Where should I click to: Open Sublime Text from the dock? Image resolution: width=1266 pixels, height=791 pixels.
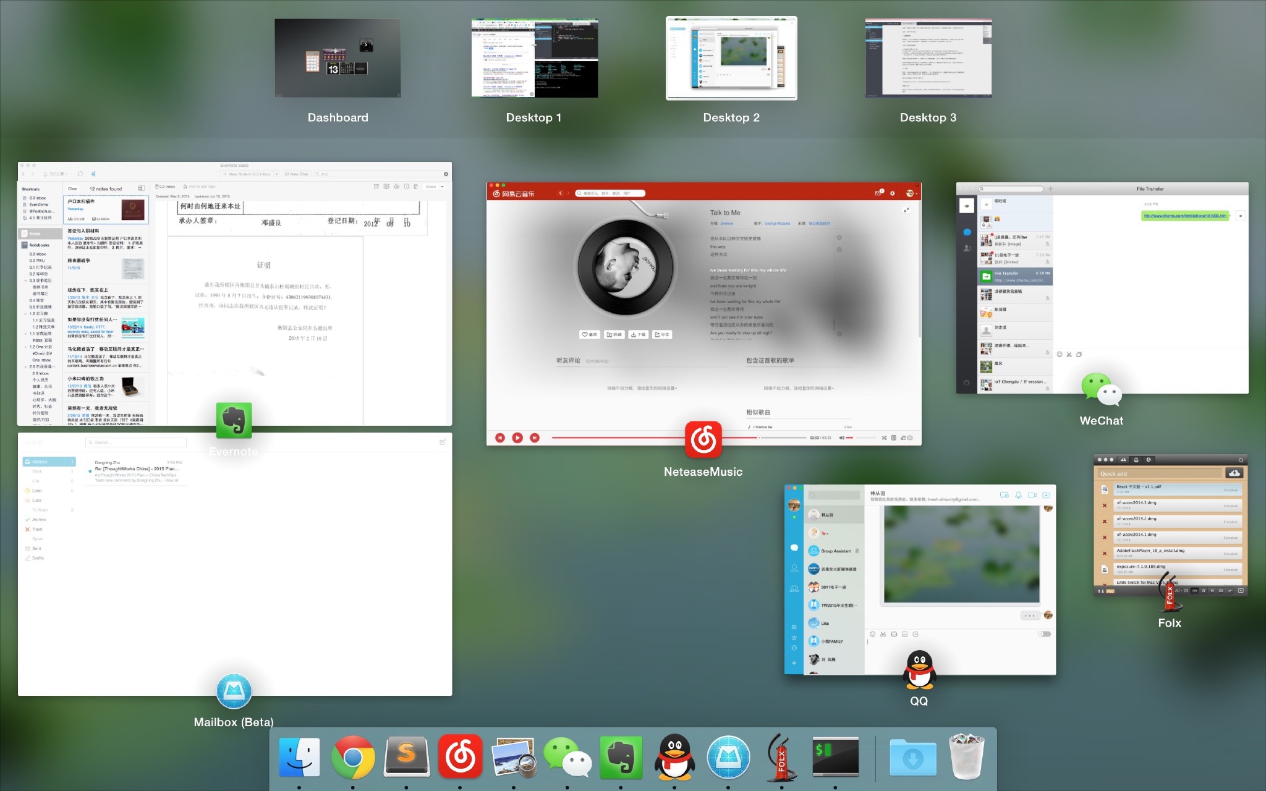point(407,757)
